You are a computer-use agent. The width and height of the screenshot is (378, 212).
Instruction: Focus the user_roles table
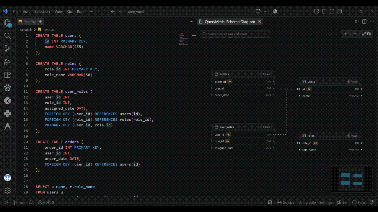point(265,127)
